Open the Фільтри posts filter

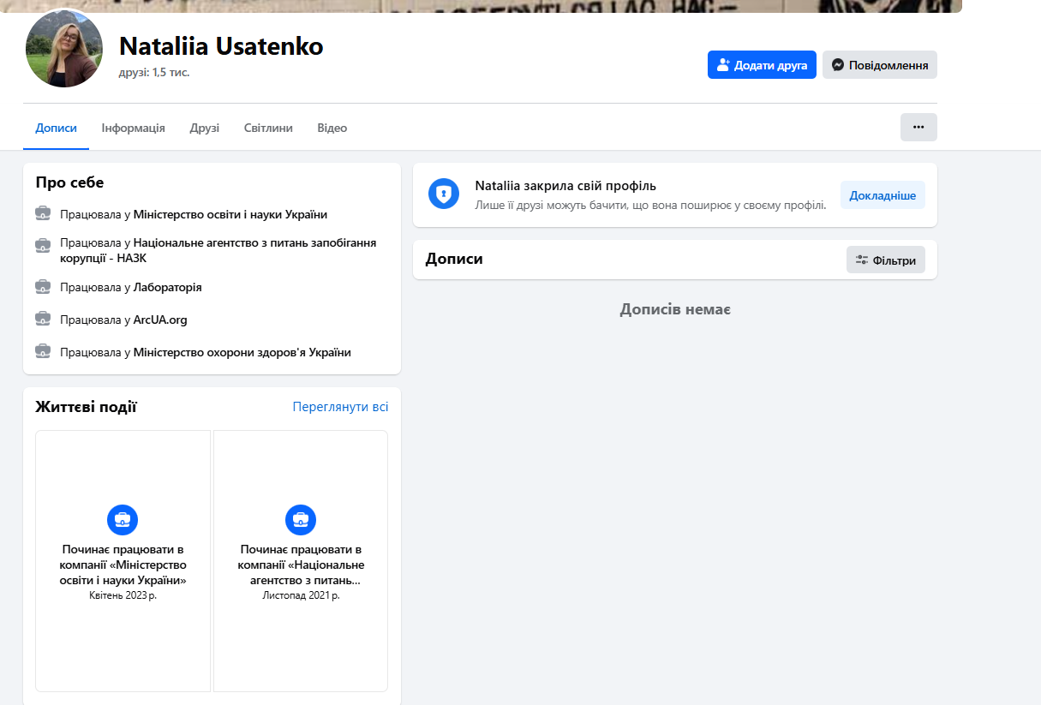[885, 260]
